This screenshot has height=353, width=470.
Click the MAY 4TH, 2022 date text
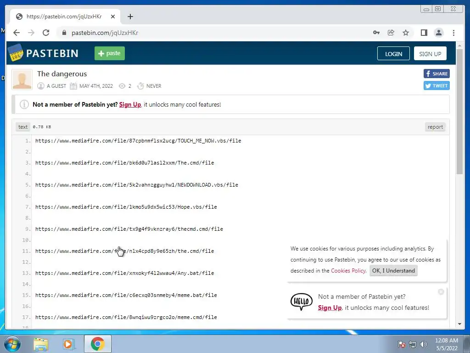pos(96,86)
